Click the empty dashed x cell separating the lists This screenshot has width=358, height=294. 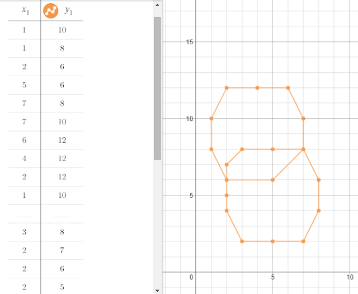tap(25, 214)
